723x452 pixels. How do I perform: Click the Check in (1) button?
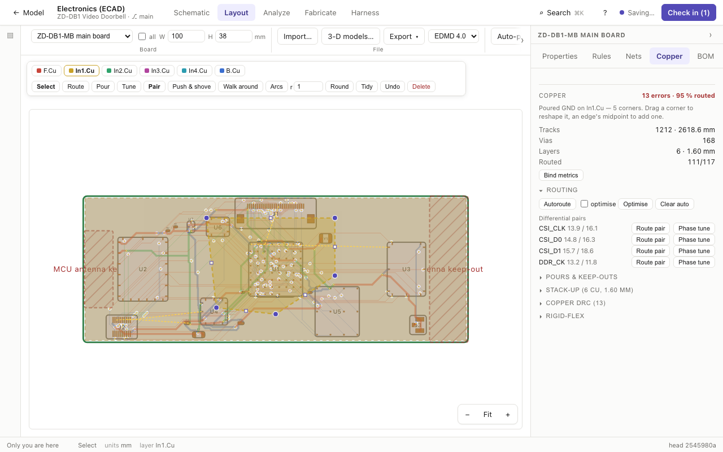point(689,12)
